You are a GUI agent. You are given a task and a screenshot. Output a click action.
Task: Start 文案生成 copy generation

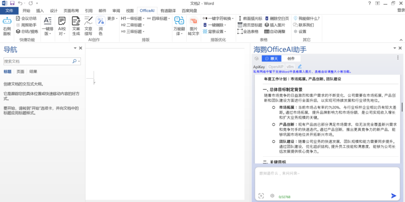pos(76,26)
